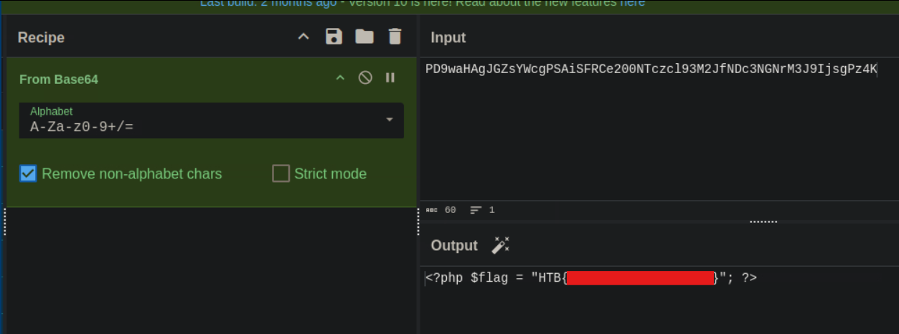Viewport: 899px width, 334px height.
Task: Click the dotted divider between Input and Output
Action: click(x=763, y=221)
